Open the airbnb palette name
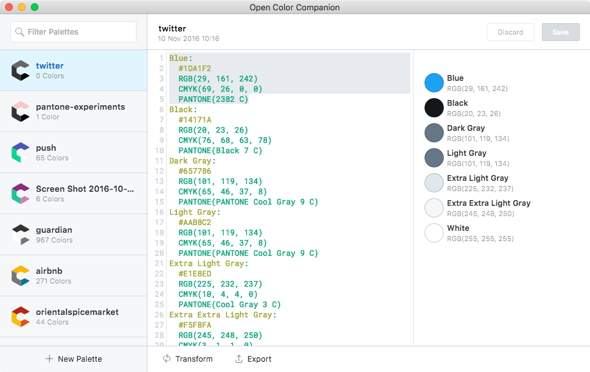 pyautogui.click(x=49, y=271)
